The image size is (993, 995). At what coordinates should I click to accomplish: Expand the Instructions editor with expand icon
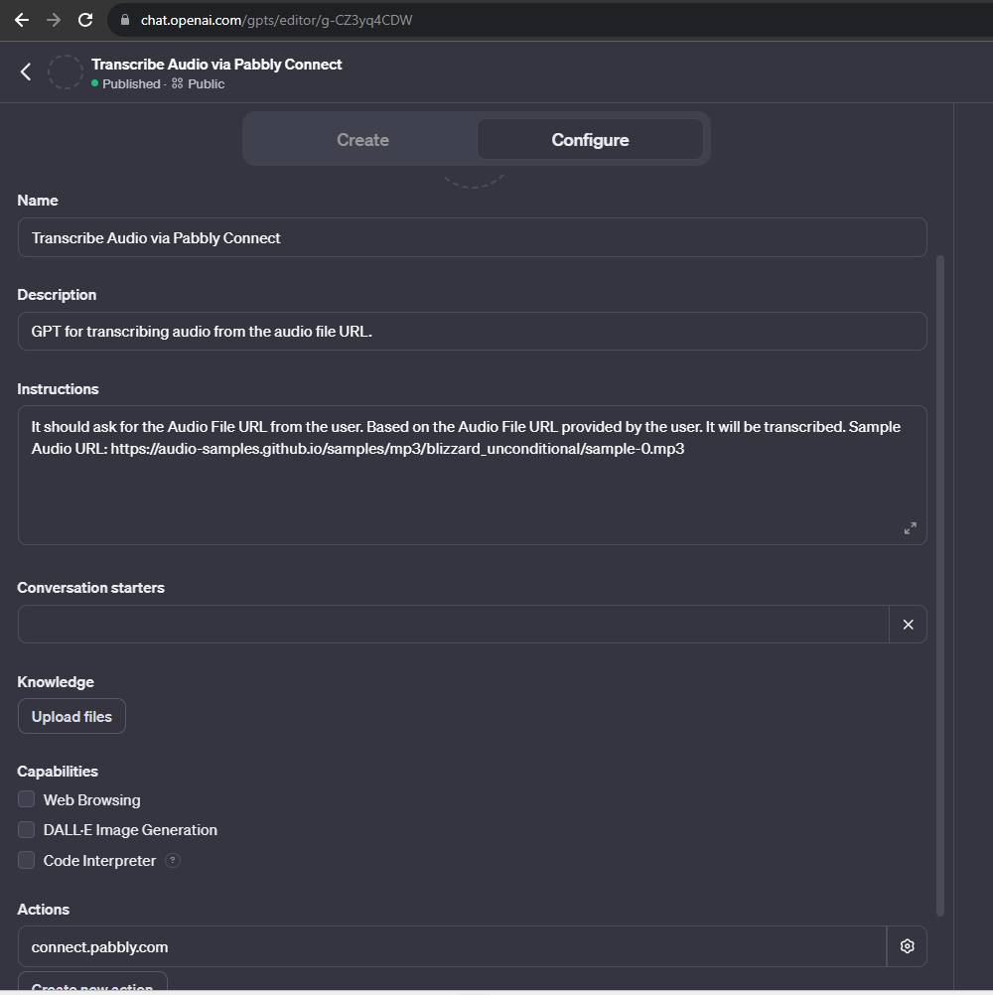point(910,528)
